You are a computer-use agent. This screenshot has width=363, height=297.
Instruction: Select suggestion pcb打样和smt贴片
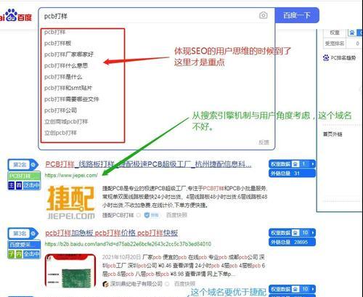[x=68, y=88]
